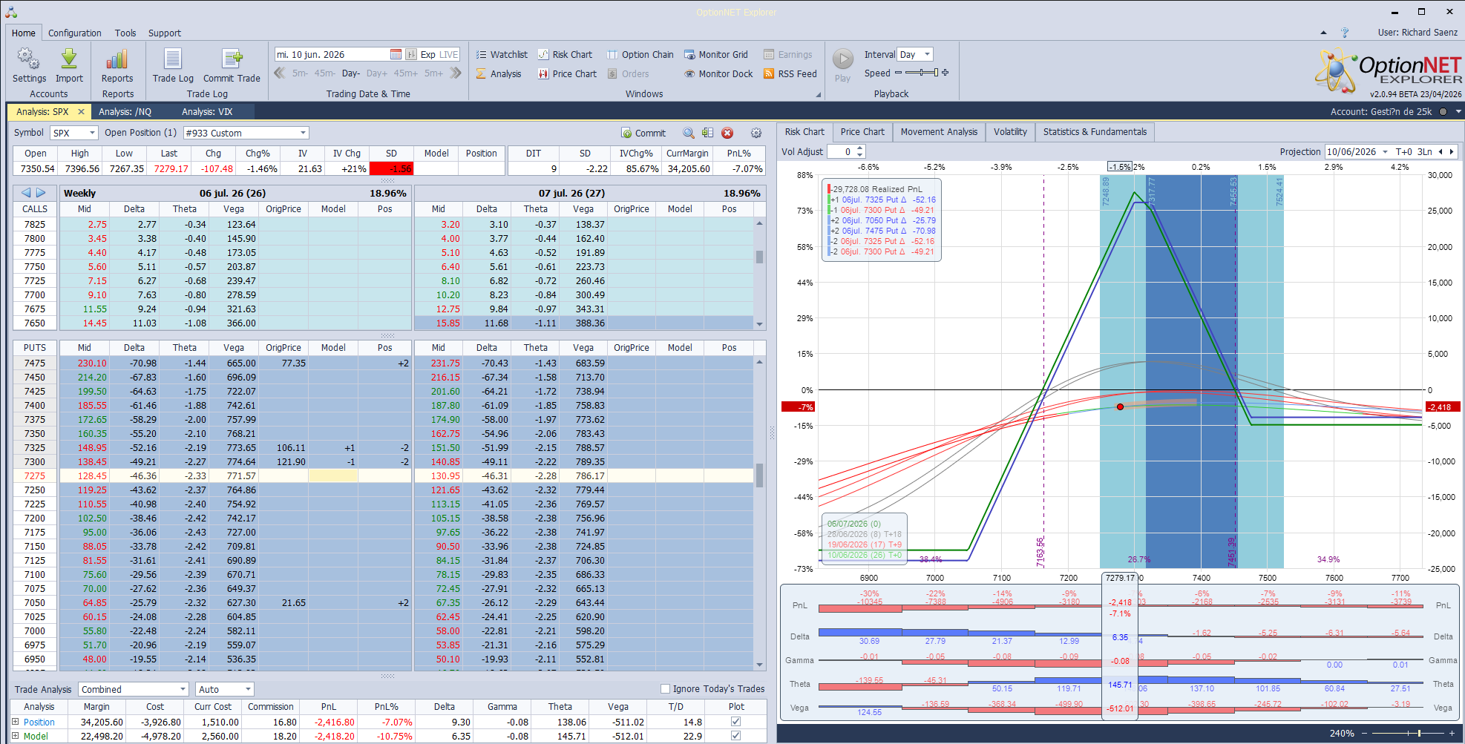Open the Trade Log
This screenshot has height=744, width=1465.
pyautogui.click(x=173, y=65)
